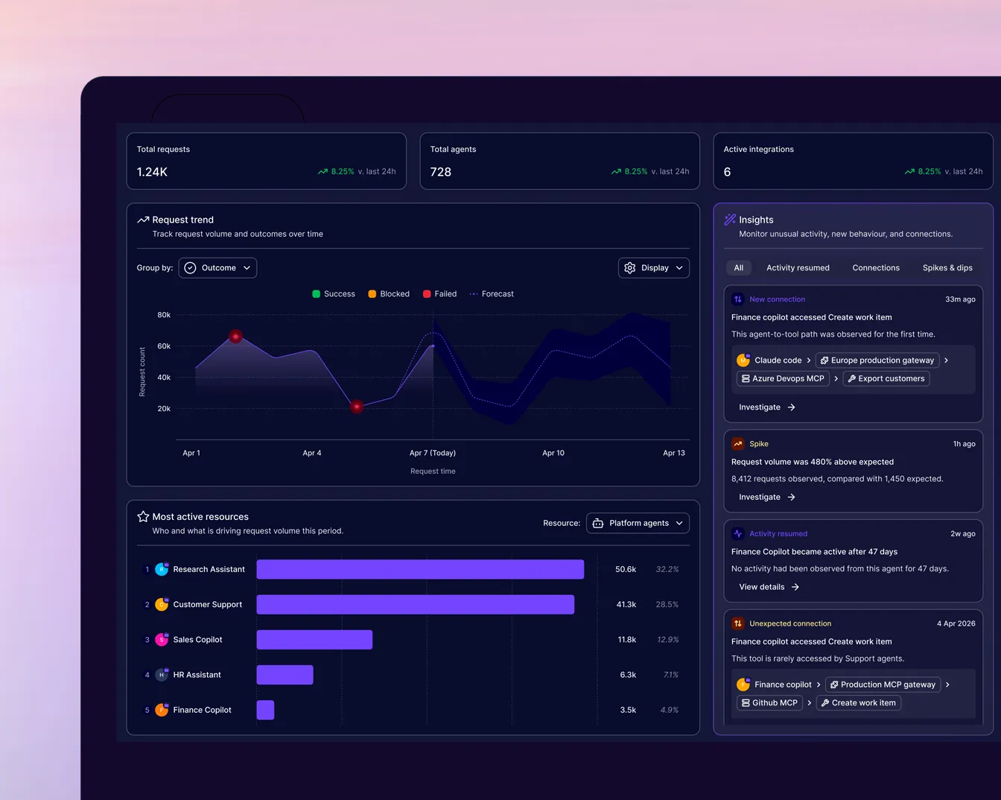Screen dimensions: 1001x800
Task: Open the Spikes & dips tab
Action: (947, 268)
